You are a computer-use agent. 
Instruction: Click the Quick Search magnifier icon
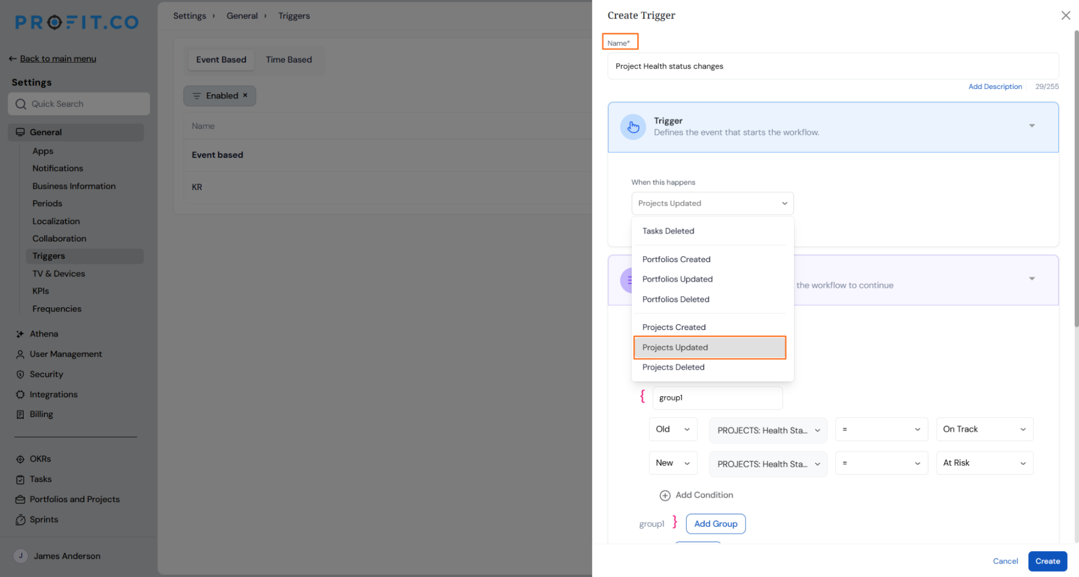coord(21,104)
